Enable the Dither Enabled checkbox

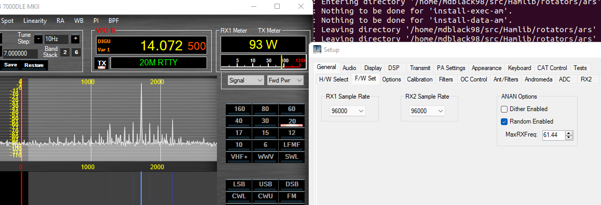(504, 109)
